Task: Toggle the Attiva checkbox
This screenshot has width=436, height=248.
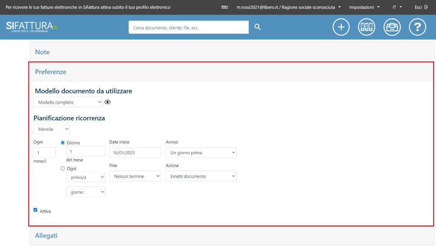Action: pos(35,210)
